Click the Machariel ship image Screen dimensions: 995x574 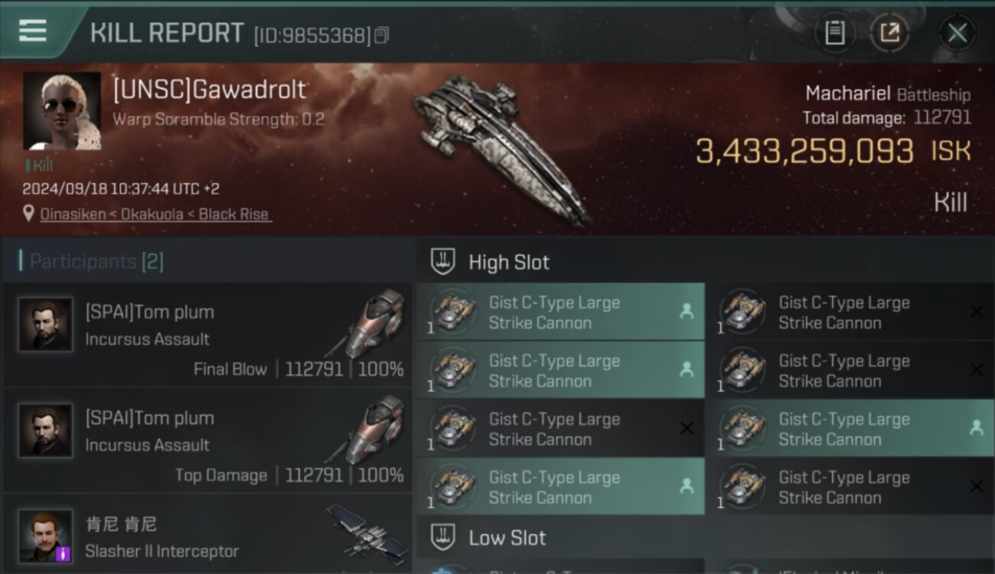501,148
